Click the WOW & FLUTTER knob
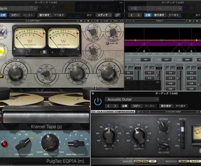Image resolution: width=201 pixels, height=166 pixels. tap(77, 73)
